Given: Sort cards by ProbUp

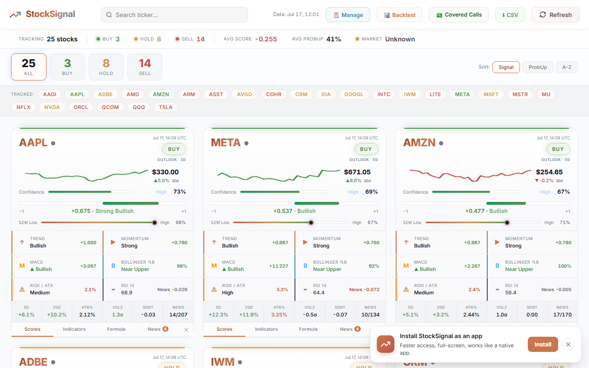Looking at the screenshot, I should pyautogui.click(x=538, y=67).
